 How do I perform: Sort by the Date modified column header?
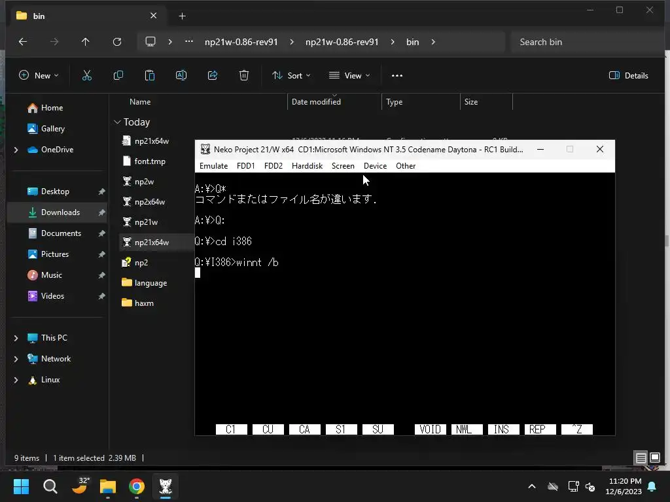(316, 102)
